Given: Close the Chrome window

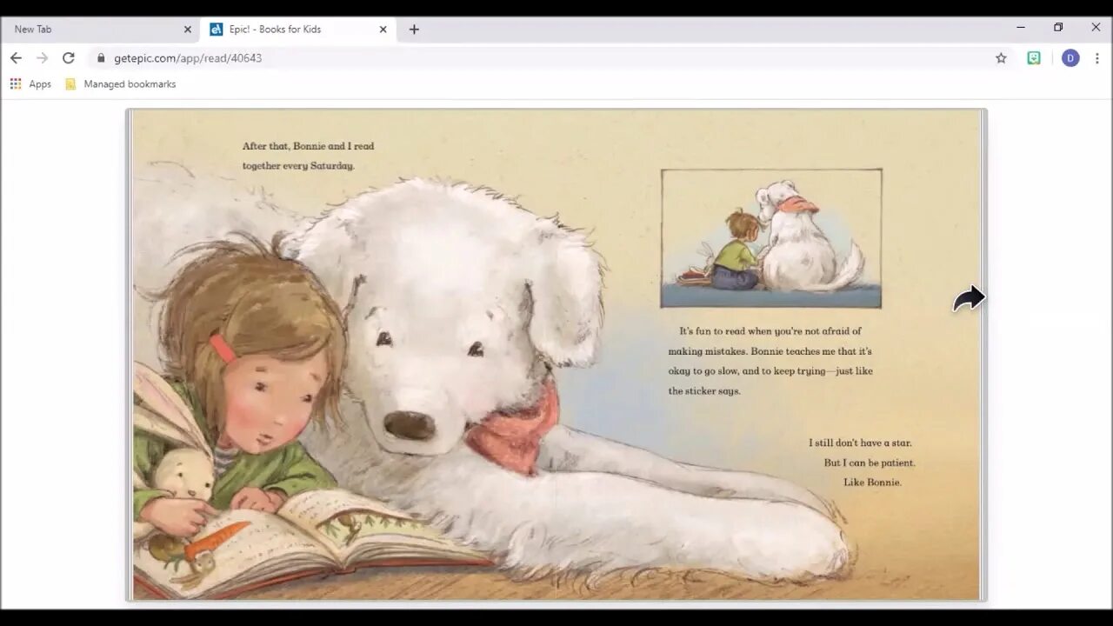Looking at the screenshot, I should 1096,28.
